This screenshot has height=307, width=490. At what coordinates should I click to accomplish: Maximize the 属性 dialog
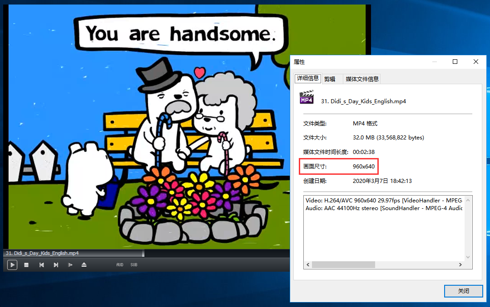pos(455,62)
